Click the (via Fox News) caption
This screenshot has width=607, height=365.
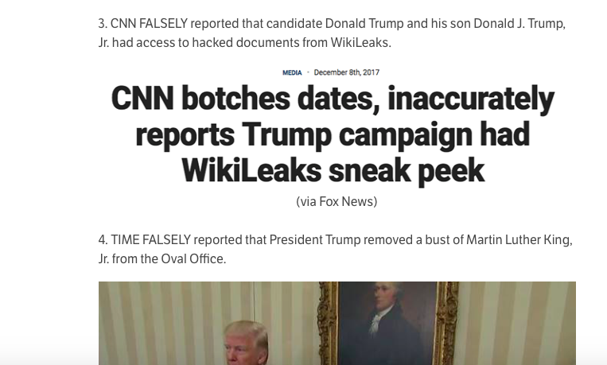[337, 201]
